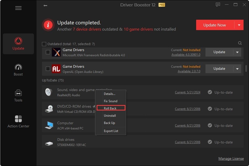
Task: Open the feedback chat icon
Action: point(218,5)
